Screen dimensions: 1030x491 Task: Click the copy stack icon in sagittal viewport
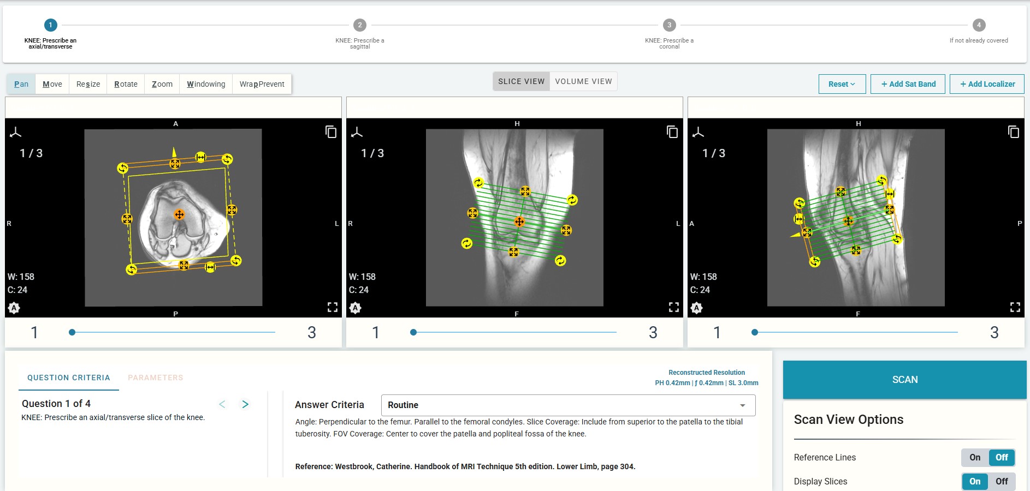click(x=1014, y=131)
